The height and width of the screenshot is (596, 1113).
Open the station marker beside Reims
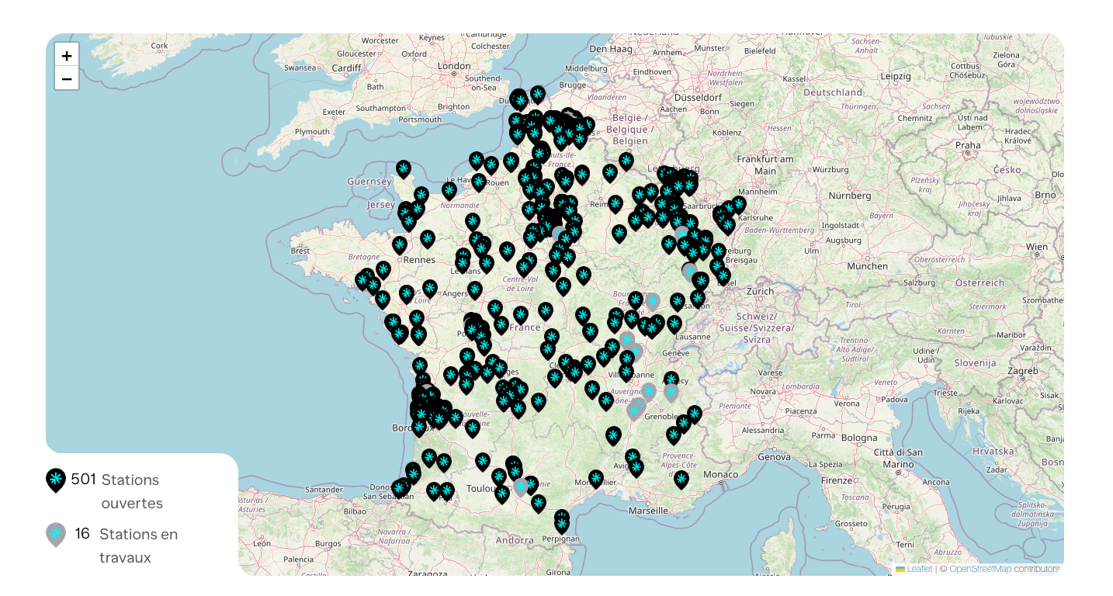coord(615,204)
